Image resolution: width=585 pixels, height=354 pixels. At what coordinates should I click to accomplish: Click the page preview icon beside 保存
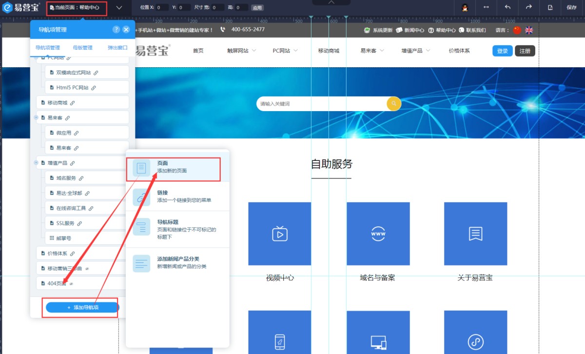coord(550,7)
